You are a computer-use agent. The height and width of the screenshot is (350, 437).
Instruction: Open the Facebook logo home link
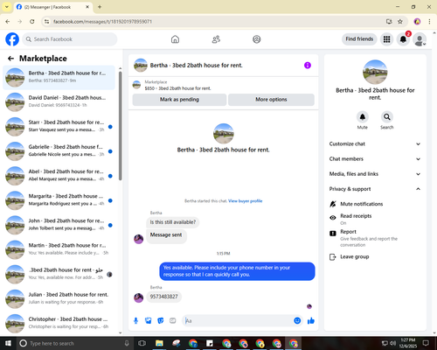[12, 39]
